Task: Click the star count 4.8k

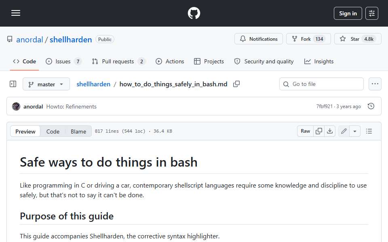Action: 369,39
